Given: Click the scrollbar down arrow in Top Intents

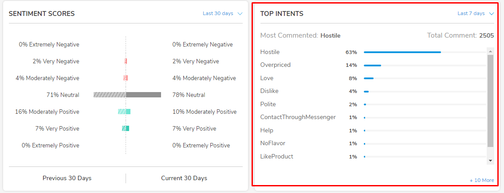Looking at the screenshot, I should pos(490,161).
